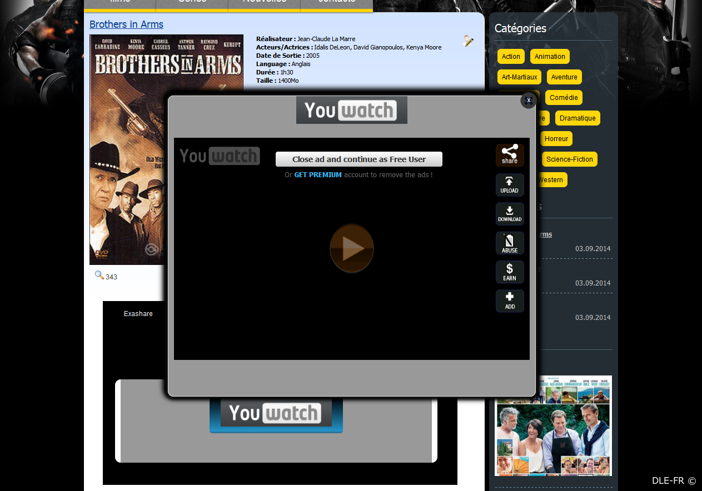Click the Catégories sidebar heading
The image size is (702, 491).
tap(520, 28)
